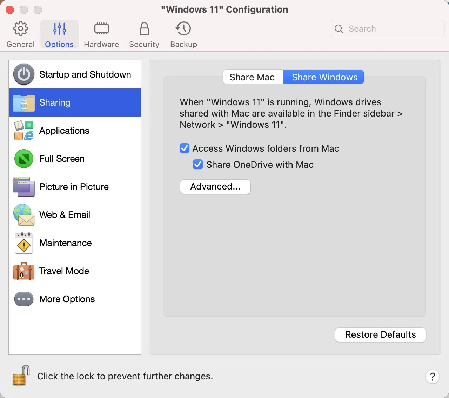Select Startup and Shutdown in sidebar

click(x=85, y=74)
